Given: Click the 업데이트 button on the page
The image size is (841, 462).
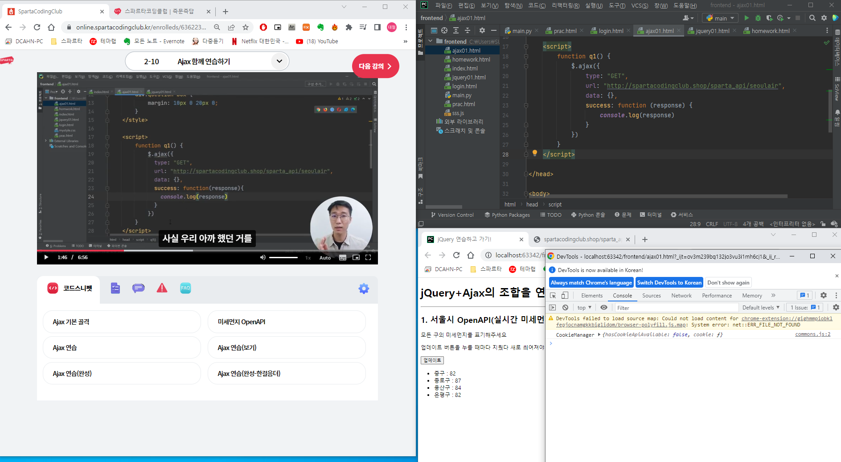Looking at the screenshot, I should tap(432, 360).
